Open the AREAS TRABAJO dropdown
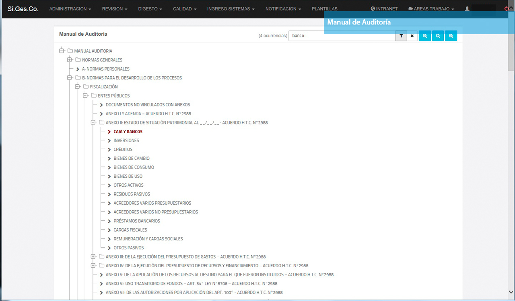Screen dimensions: 515x301 [431, 9]
